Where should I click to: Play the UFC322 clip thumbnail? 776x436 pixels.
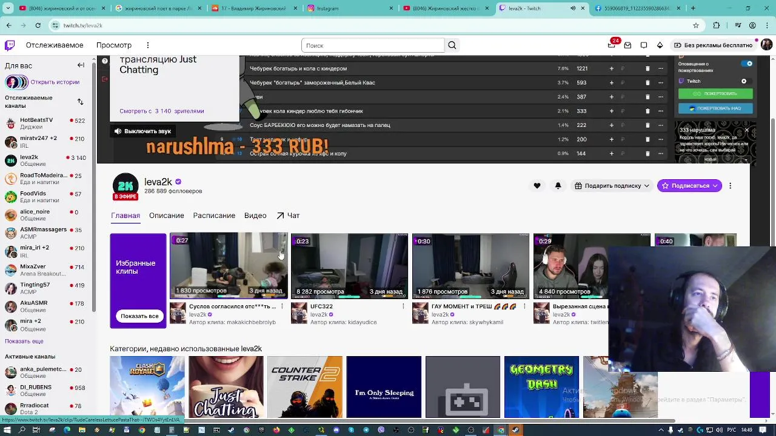pos(350,266)
